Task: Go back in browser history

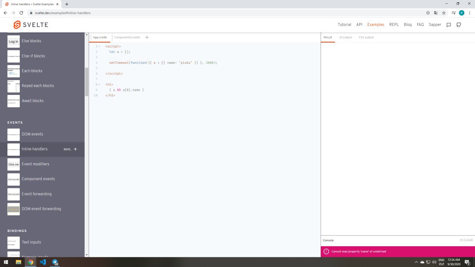Action: pos(5,13)
